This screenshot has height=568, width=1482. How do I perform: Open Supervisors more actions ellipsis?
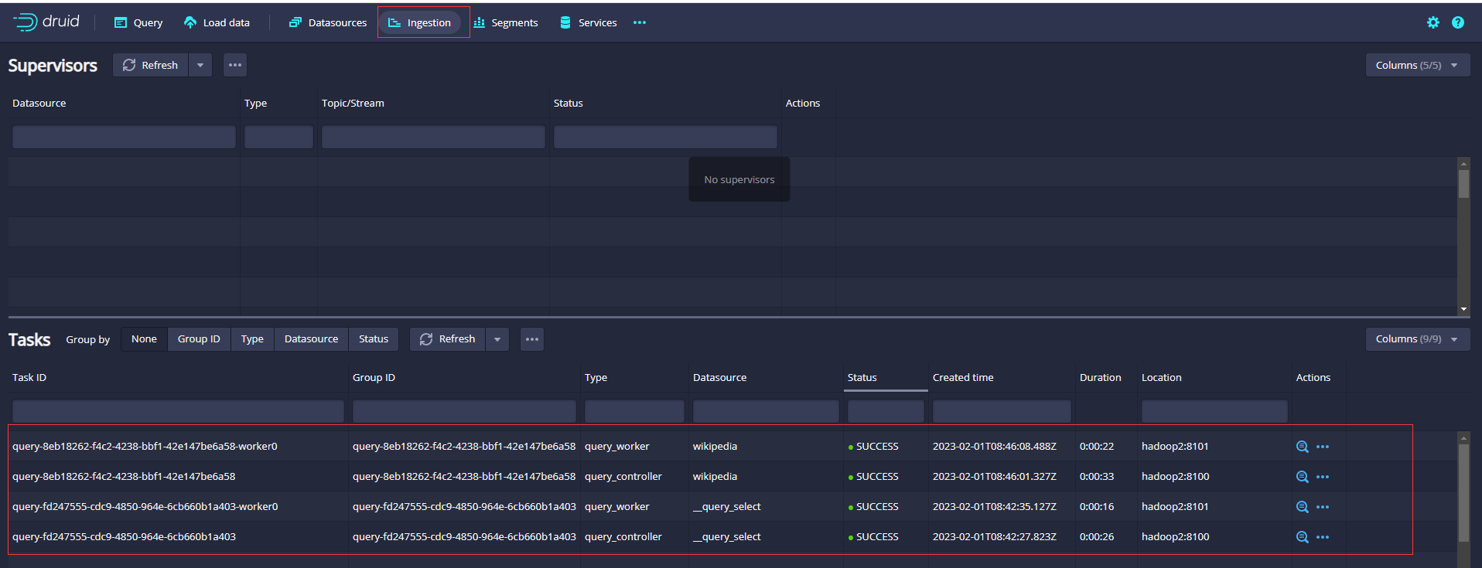pyautogui.click(x=235, y=65)
